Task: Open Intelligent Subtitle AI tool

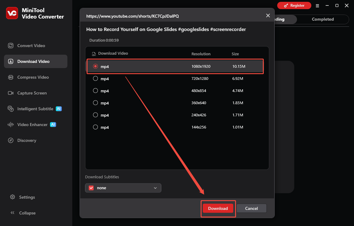Action: pyautogui.click(x=36, y=109)
